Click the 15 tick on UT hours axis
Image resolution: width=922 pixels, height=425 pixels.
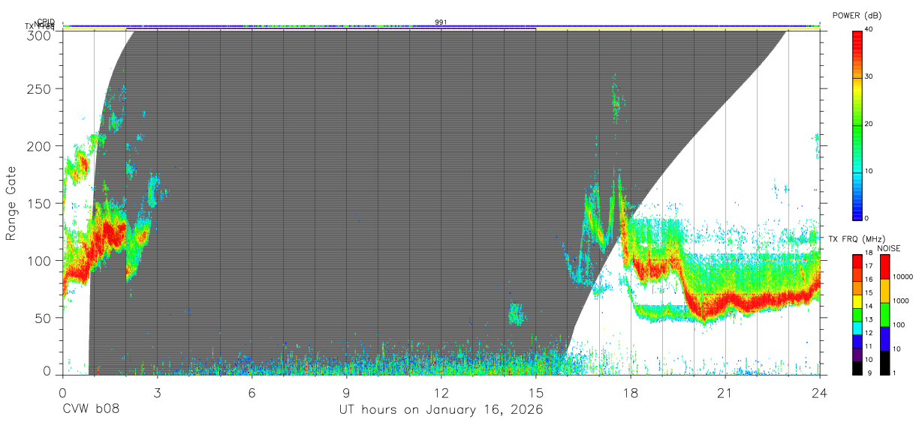tap(536, 392)
